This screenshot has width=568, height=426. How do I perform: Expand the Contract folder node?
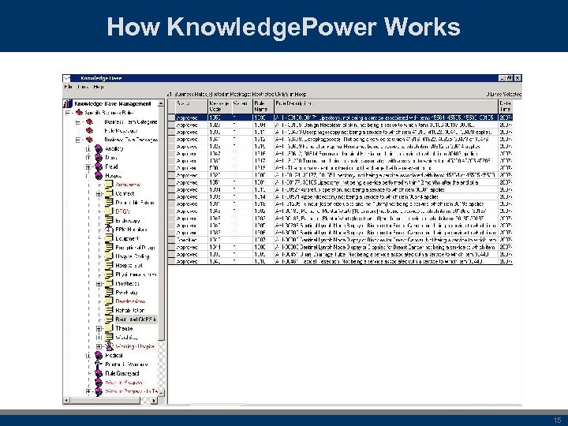99,194
